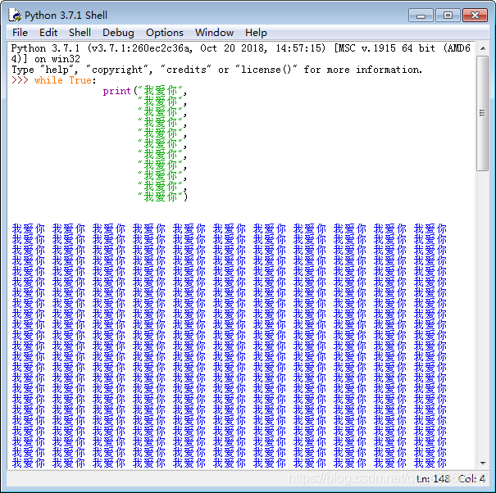Click the 'Col: 4' status bar entry
Screen dimensions: 496x493
[471, 479]
